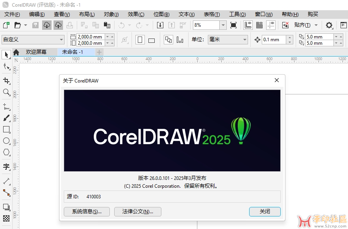The width and height of the screenshot is (348, 229).
Task: Toggle the grid display
Action: pos(259,25)
